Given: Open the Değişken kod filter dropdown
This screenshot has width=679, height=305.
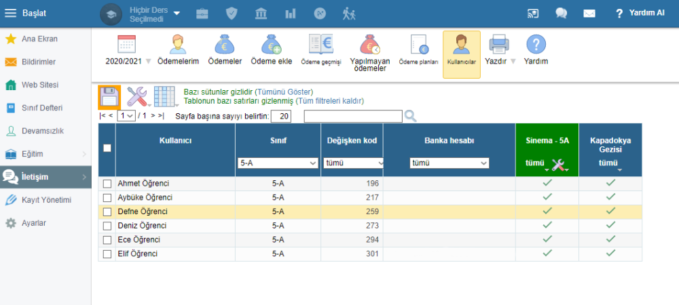Looking at the screenshot, I should pyautogui.click(x=354, y=163).
